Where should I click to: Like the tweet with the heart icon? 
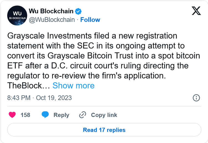[12, 115]
